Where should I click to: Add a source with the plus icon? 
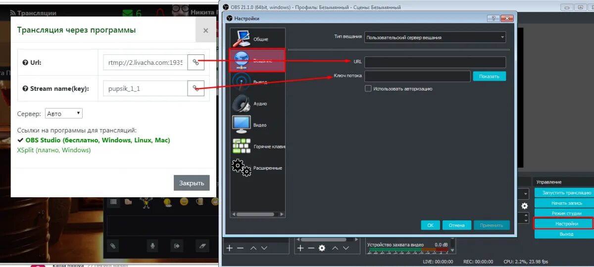[x=300, y=248]
